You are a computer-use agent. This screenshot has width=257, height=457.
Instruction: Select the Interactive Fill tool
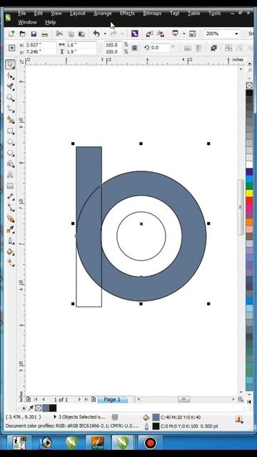click(x=11, y=263)
